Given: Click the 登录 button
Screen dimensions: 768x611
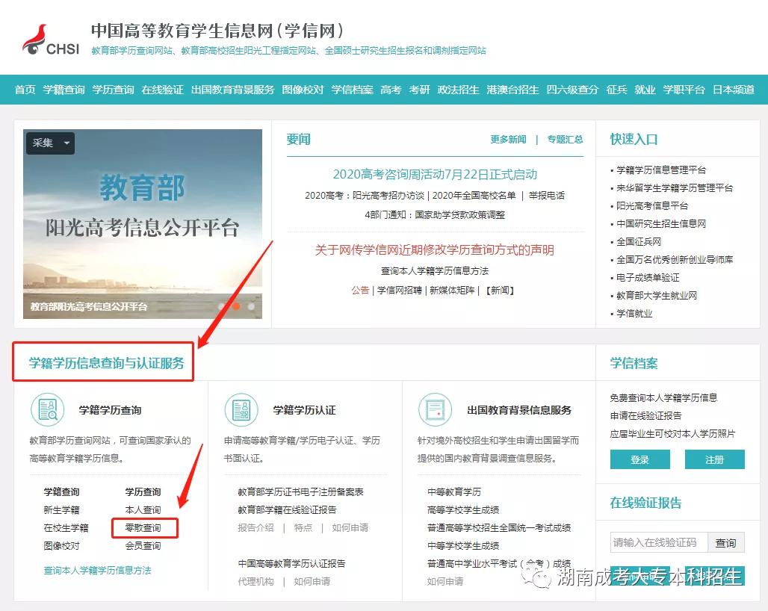Looking at the screenshot, I should click(x=640, y=460).
